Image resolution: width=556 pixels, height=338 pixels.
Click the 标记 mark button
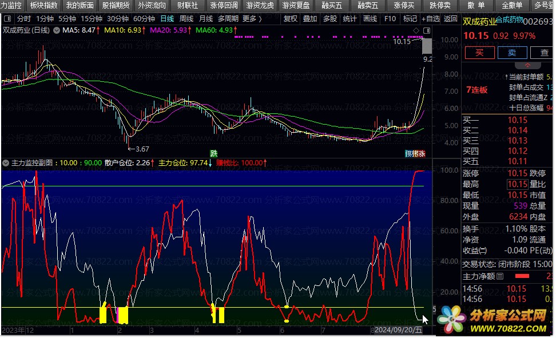[410, 19]
